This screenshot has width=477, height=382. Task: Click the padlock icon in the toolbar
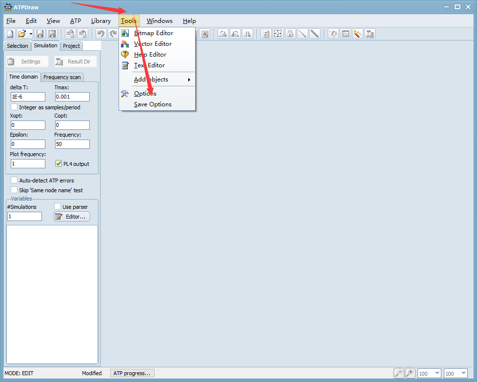point(290,34)
